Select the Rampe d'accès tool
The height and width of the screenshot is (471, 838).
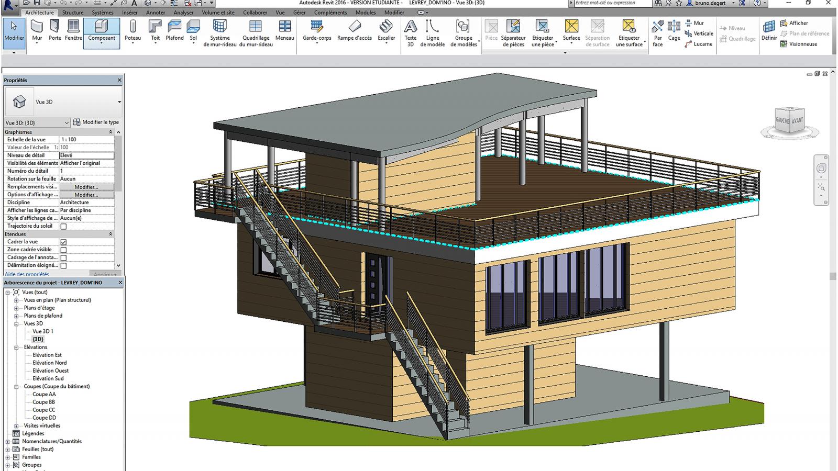tap(355, 31)
